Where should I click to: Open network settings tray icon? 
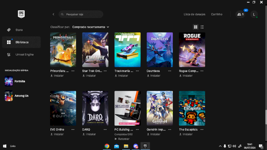pos(230,146)
